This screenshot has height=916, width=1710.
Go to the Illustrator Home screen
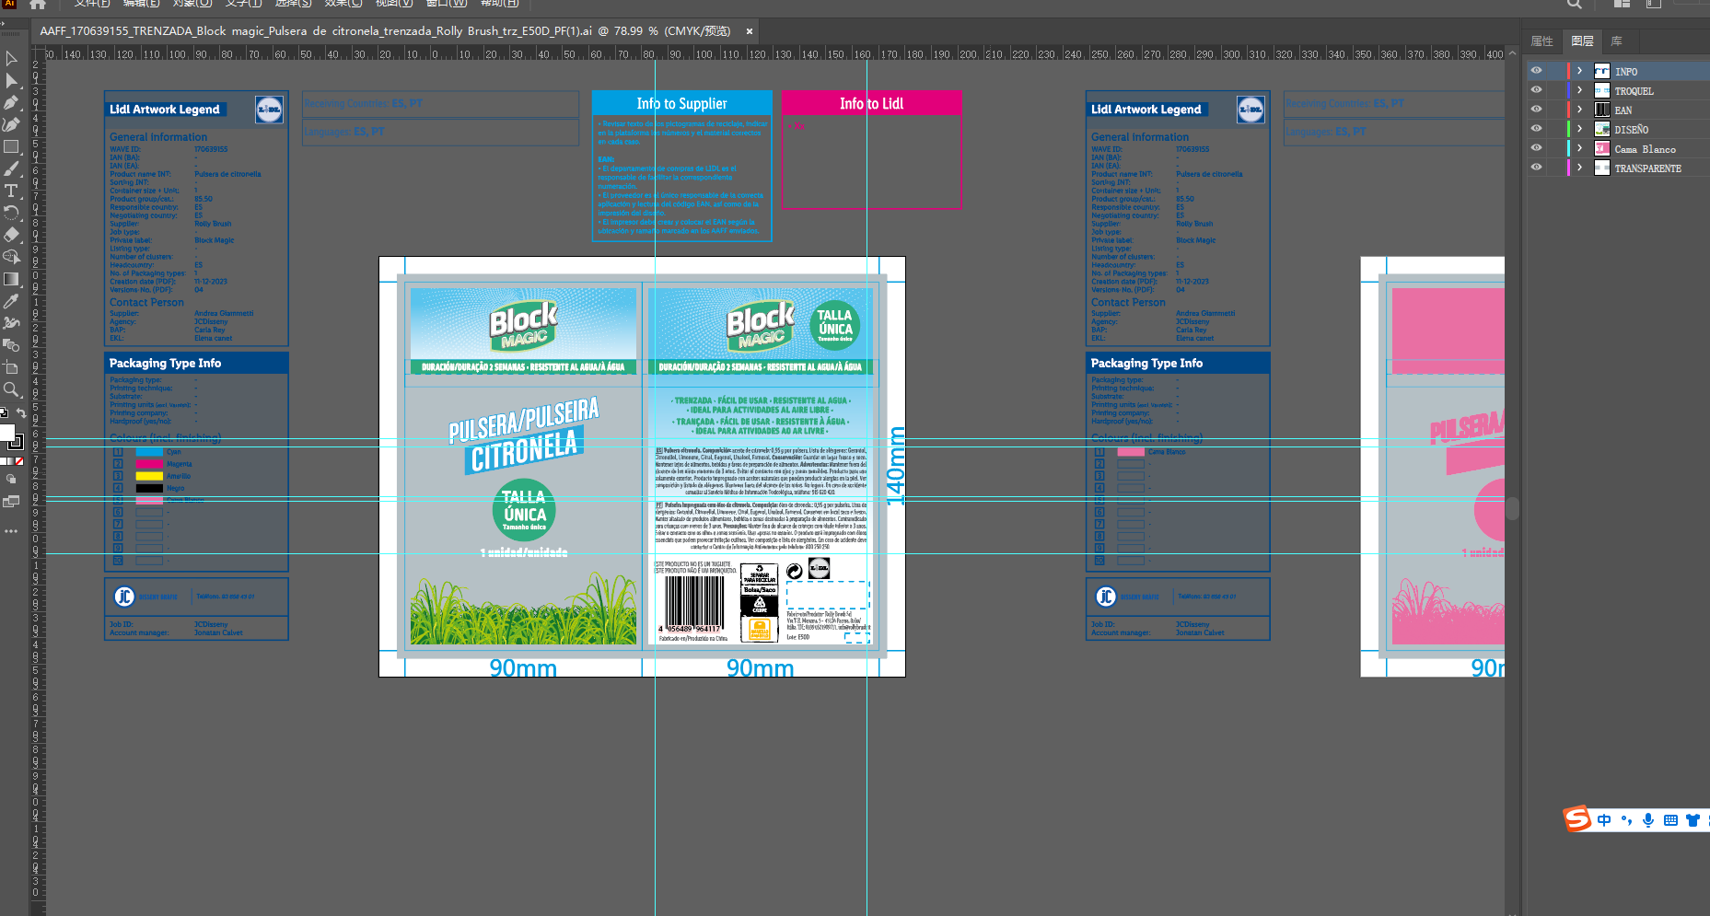click(x=38, y=5)
